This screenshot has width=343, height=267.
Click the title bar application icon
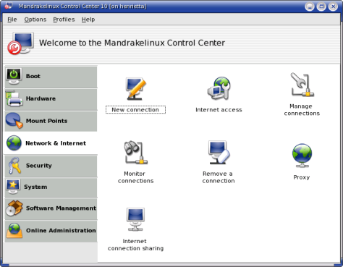[8, 6]
